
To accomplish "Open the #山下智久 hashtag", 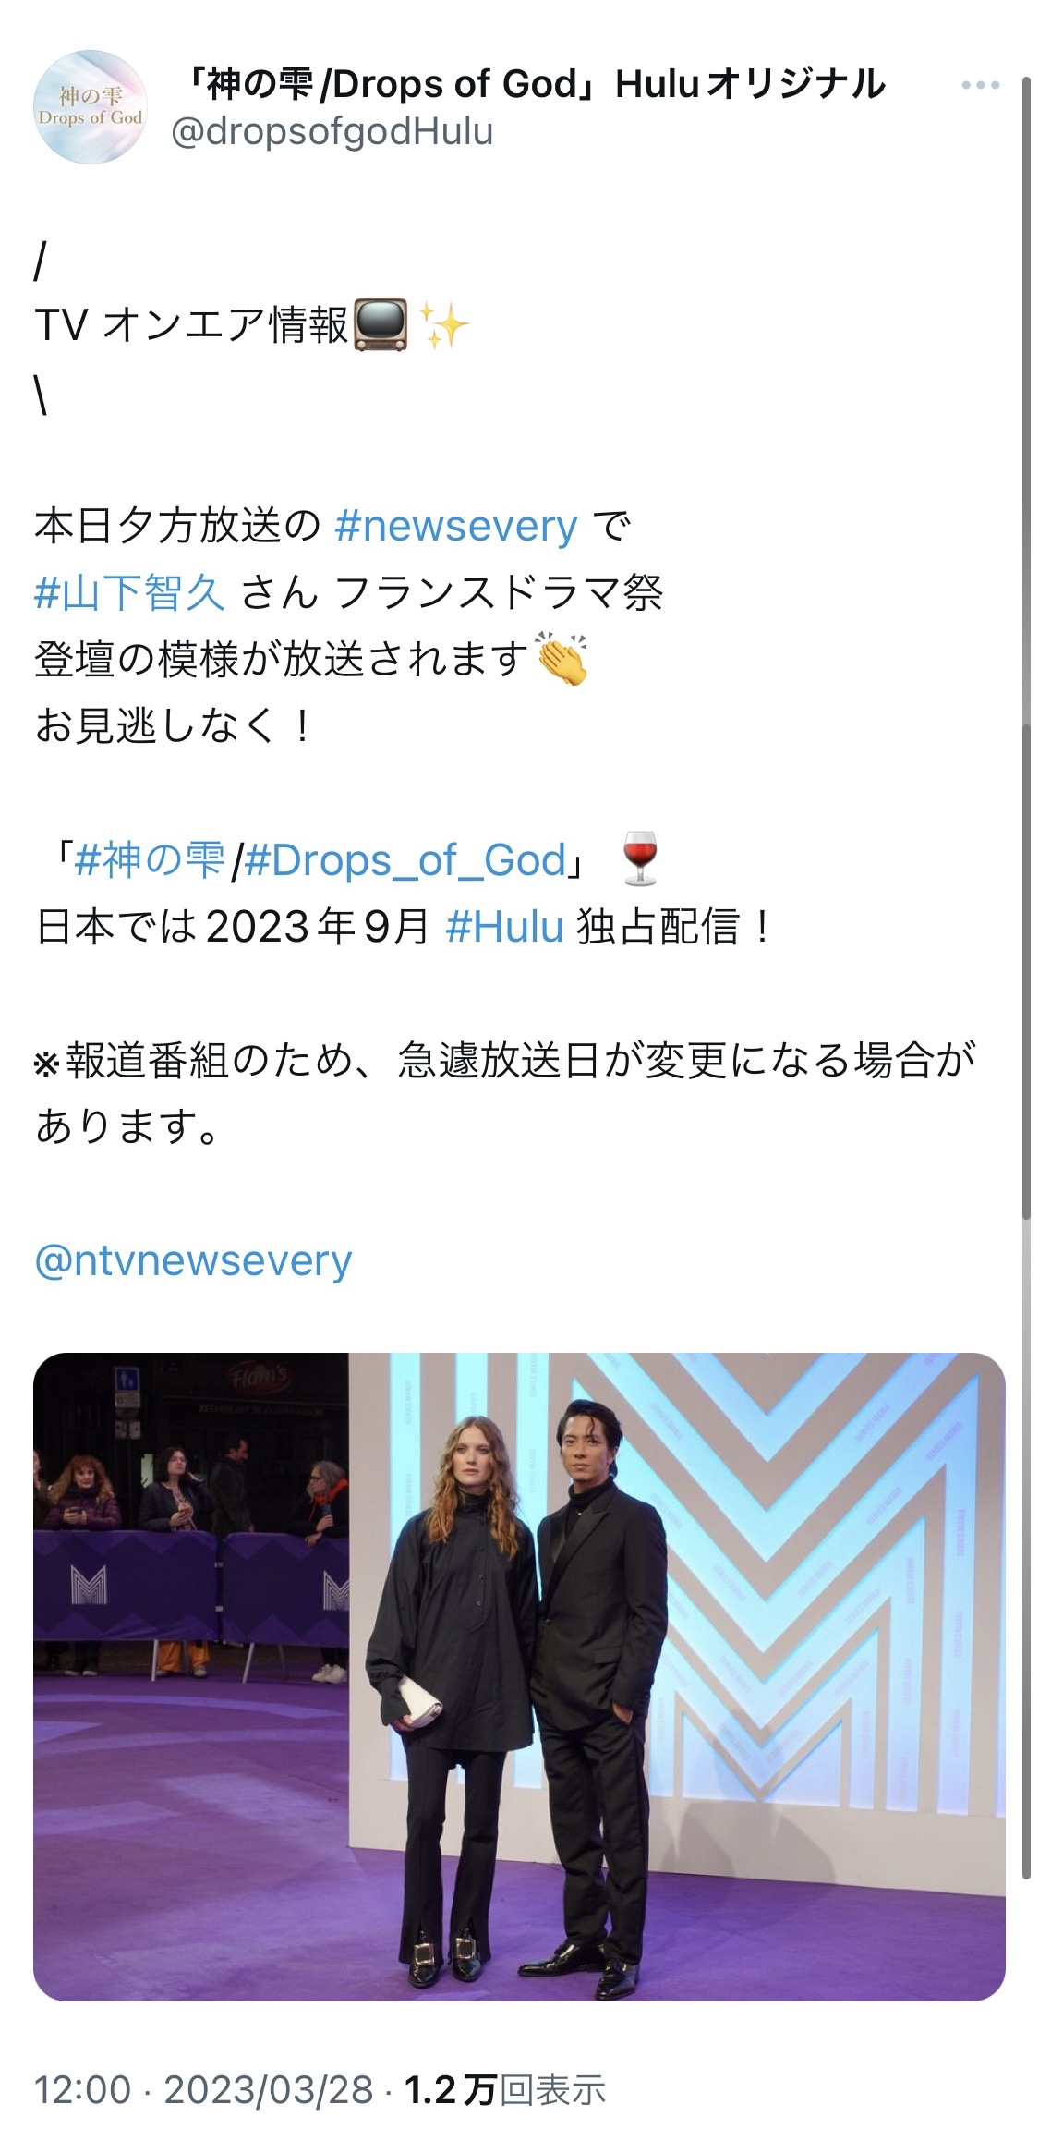I will (130, 592).
